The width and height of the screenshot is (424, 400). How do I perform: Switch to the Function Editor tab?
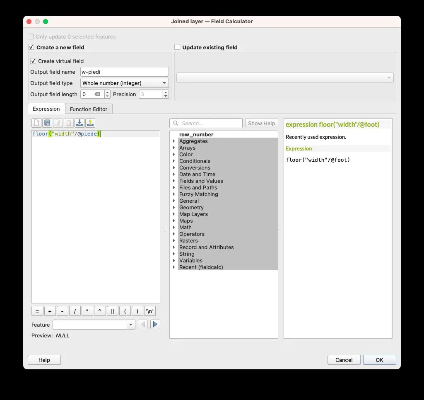click(89, 109)
